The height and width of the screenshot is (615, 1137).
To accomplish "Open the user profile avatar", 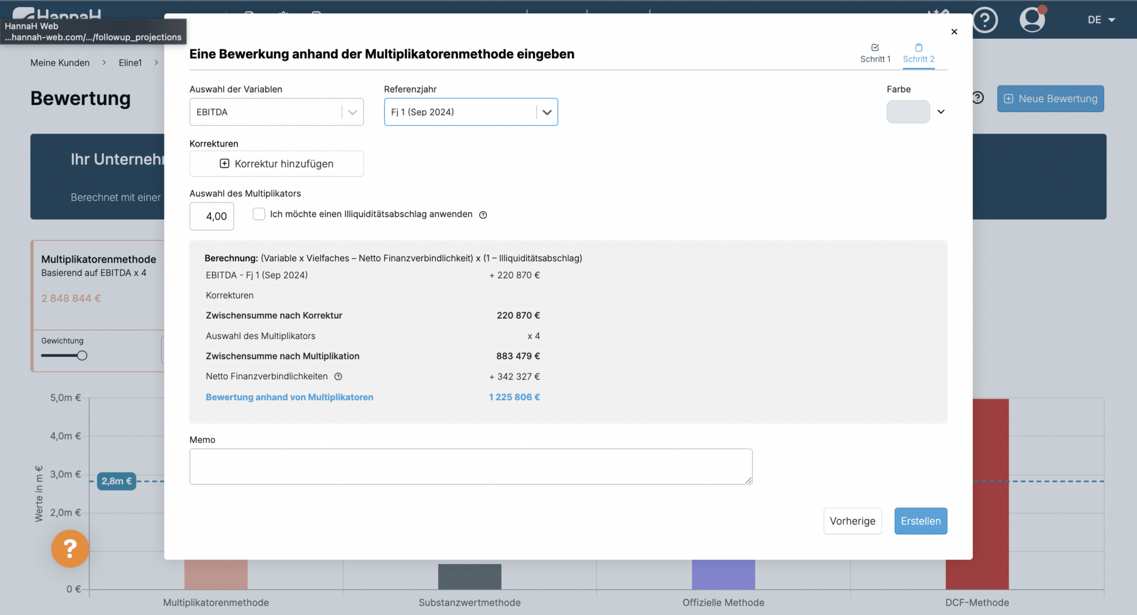I will [x=1032, y=19].
